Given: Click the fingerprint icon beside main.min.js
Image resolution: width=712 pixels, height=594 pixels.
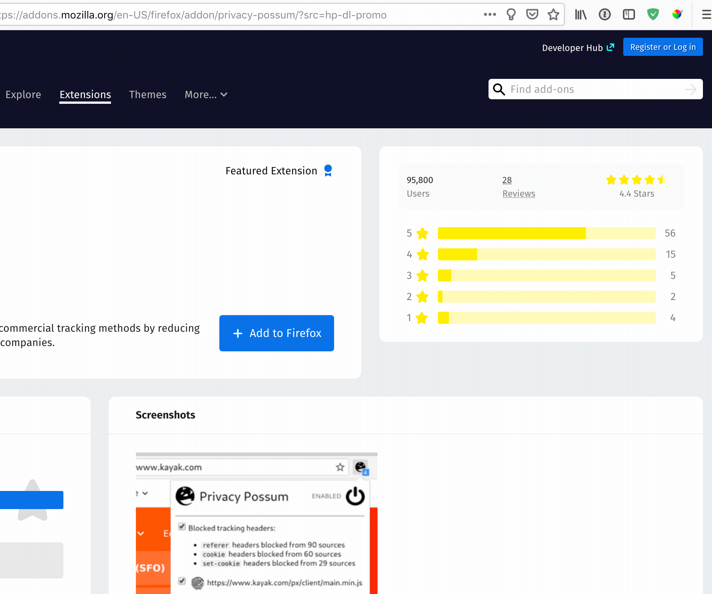Looking at the screenshot, I should [197, 583].
